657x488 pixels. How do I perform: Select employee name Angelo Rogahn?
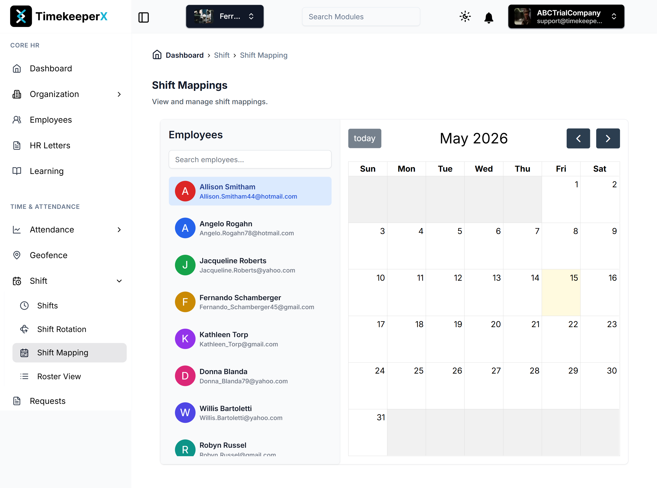point(226,224)
